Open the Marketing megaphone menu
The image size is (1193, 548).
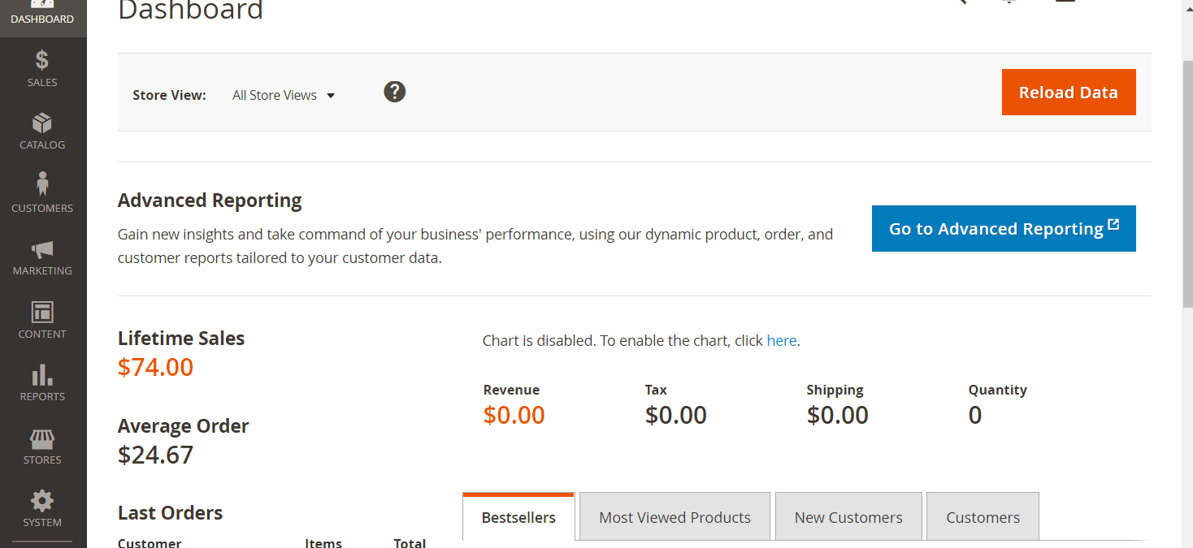click(x=42, y=257)
